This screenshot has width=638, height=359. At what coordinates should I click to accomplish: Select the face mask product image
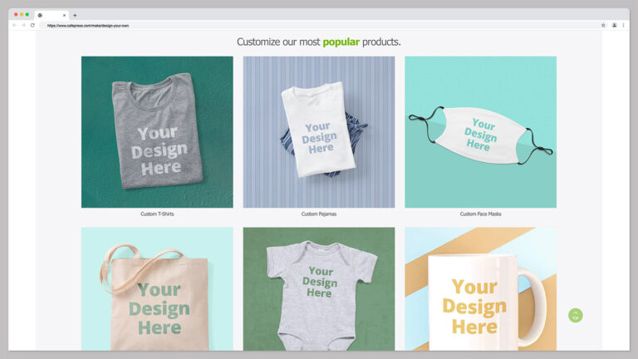pos(480,131)
